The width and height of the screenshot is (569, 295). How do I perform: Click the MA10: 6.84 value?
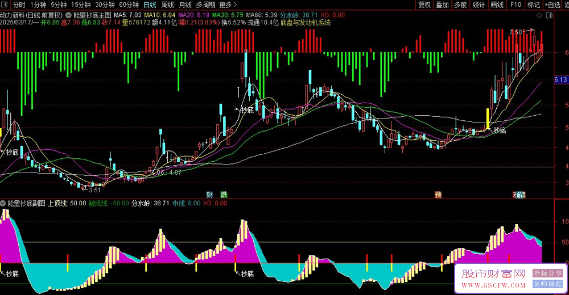point(159,15)
